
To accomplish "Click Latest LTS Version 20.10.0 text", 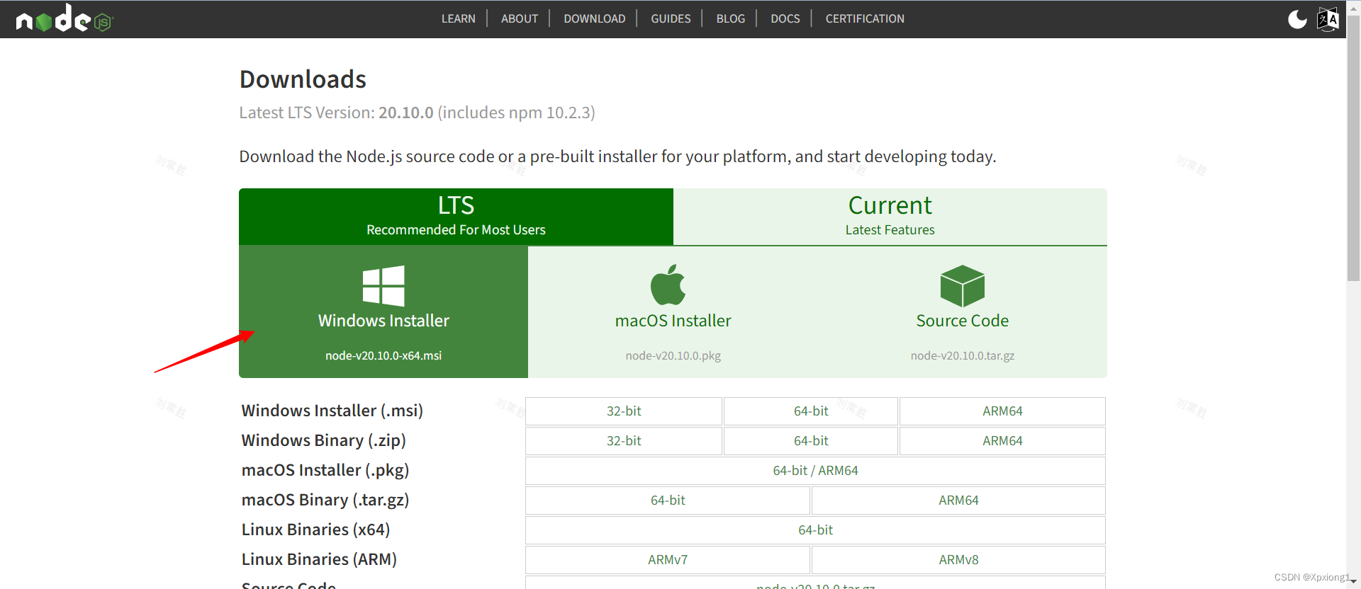I will pos(417,113).
